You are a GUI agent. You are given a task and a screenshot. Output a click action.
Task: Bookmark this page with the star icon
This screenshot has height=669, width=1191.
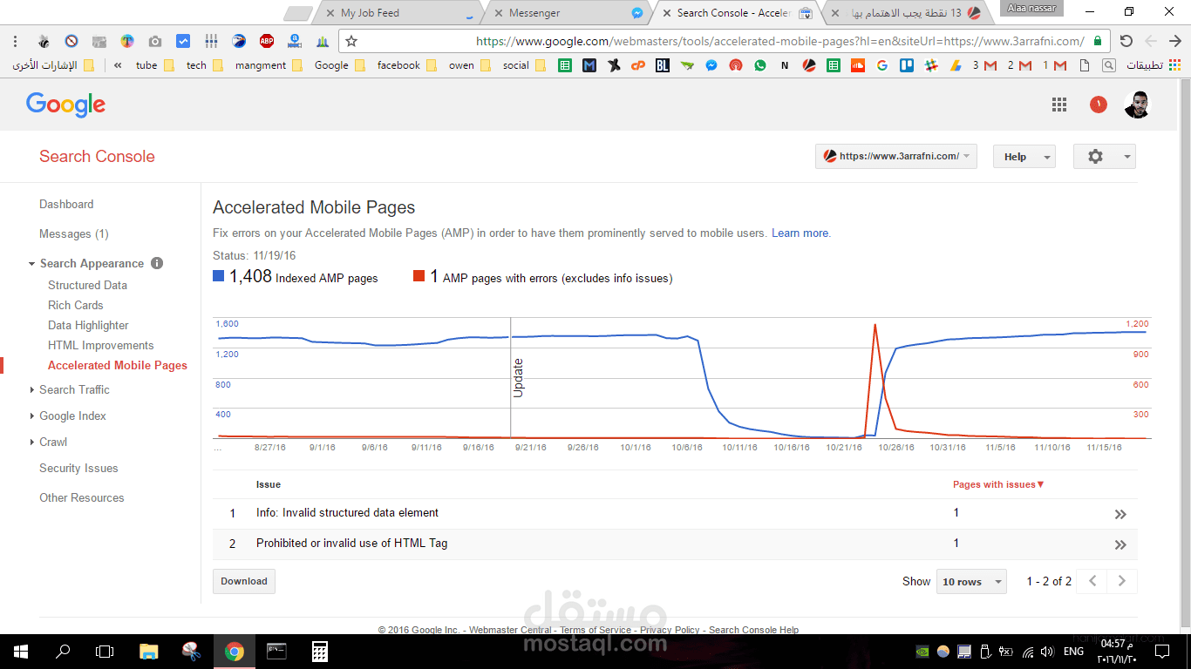click(x=351, y=41)
